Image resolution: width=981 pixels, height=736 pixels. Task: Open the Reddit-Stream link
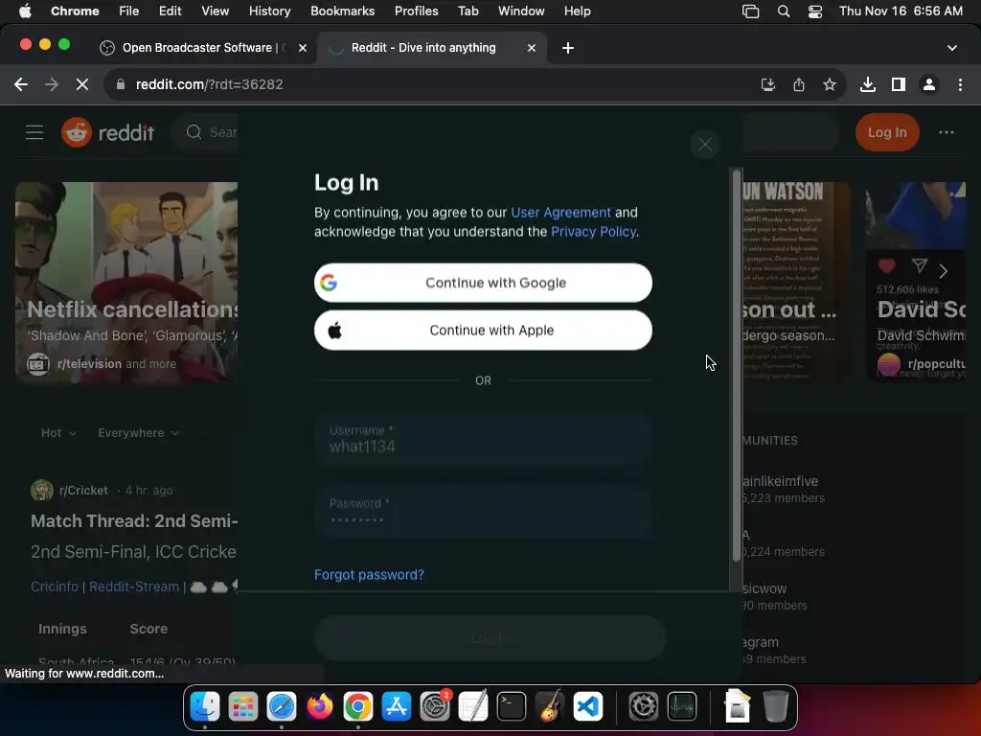point(134,586)
